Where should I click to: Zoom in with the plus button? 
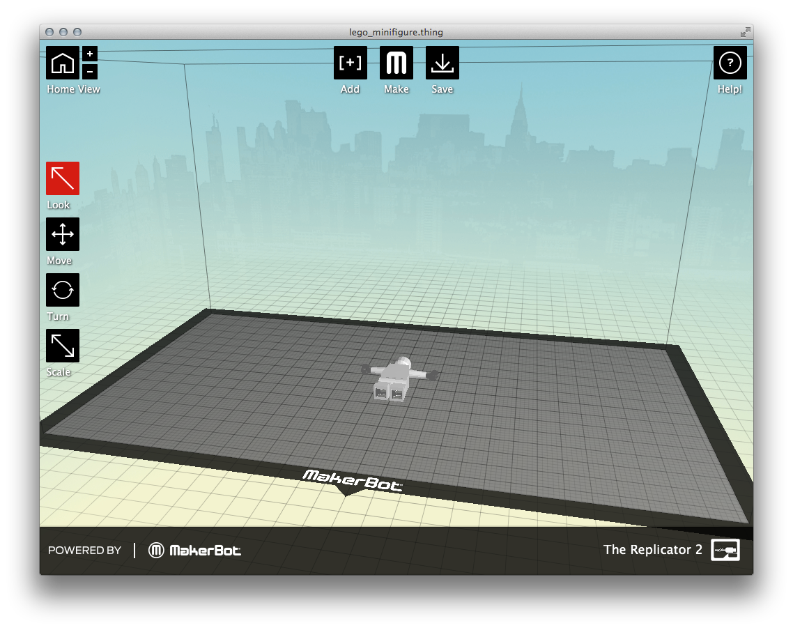tap(90, 54)
